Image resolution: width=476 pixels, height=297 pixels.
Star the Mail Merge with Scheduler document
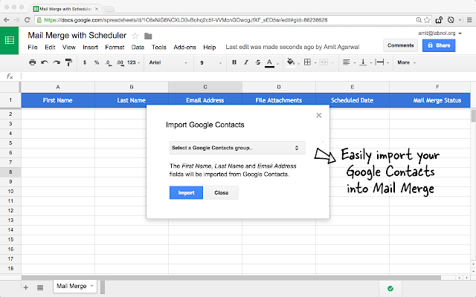pyautogui.click(x=135, y=36)
